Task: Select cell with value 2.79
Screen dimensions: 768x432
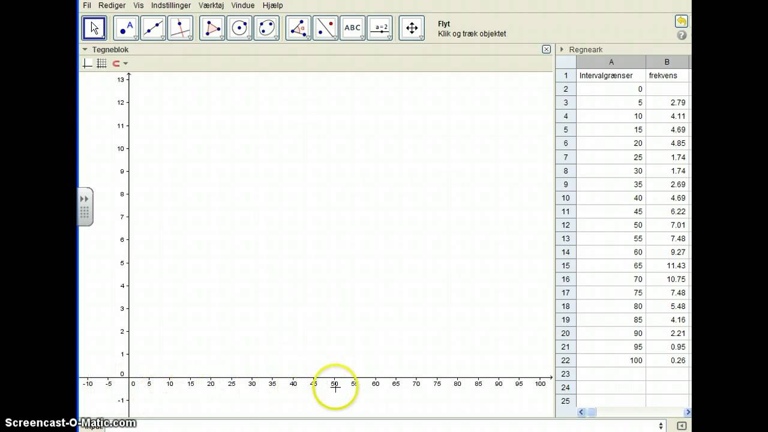Action: pos(667,103)
